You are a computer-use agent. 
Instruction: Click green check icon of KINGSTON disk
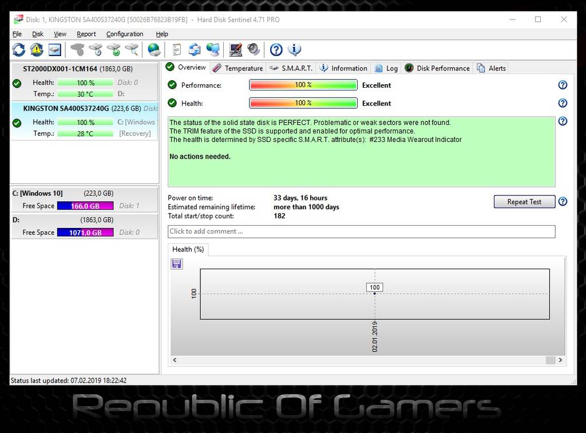pos(17,123)
